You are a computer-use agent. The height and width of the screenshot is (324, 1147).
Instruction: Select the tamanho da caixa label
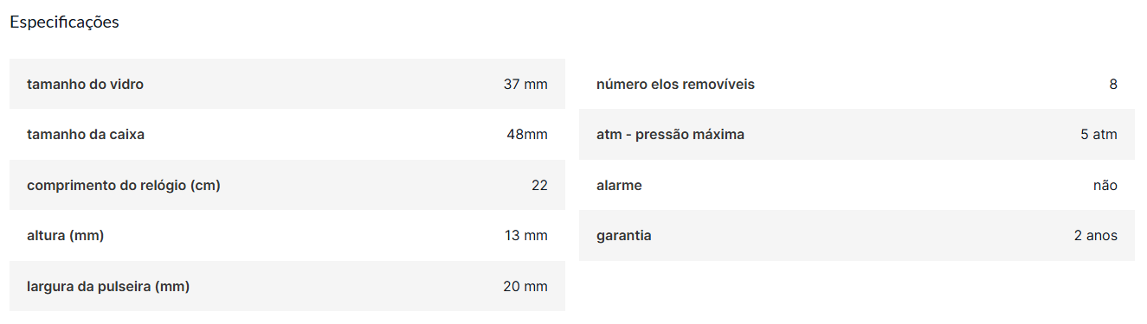(86, 135)
